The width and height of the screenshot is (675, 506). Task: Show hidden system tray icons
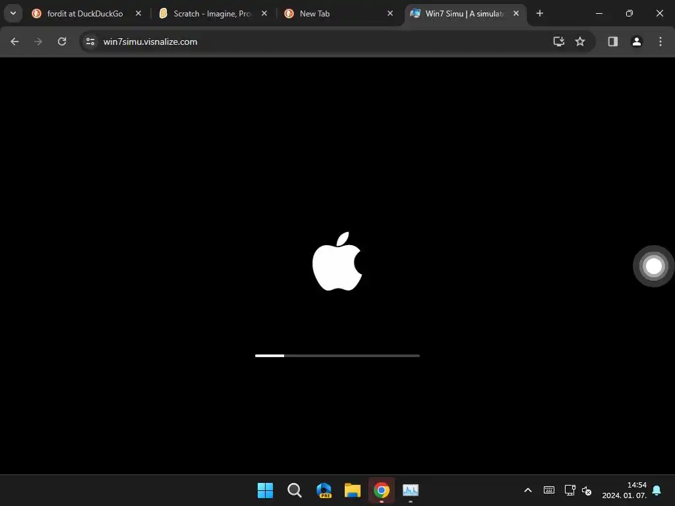(x=528, y=490)
